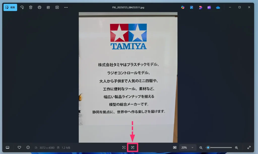Viewport: 258px width, 154px height.
Task: Click the Edit (編集) button
Action: [10, 7]
